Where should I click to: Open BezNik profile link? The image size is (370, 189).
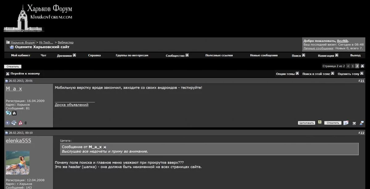click(x=342, y=41)
